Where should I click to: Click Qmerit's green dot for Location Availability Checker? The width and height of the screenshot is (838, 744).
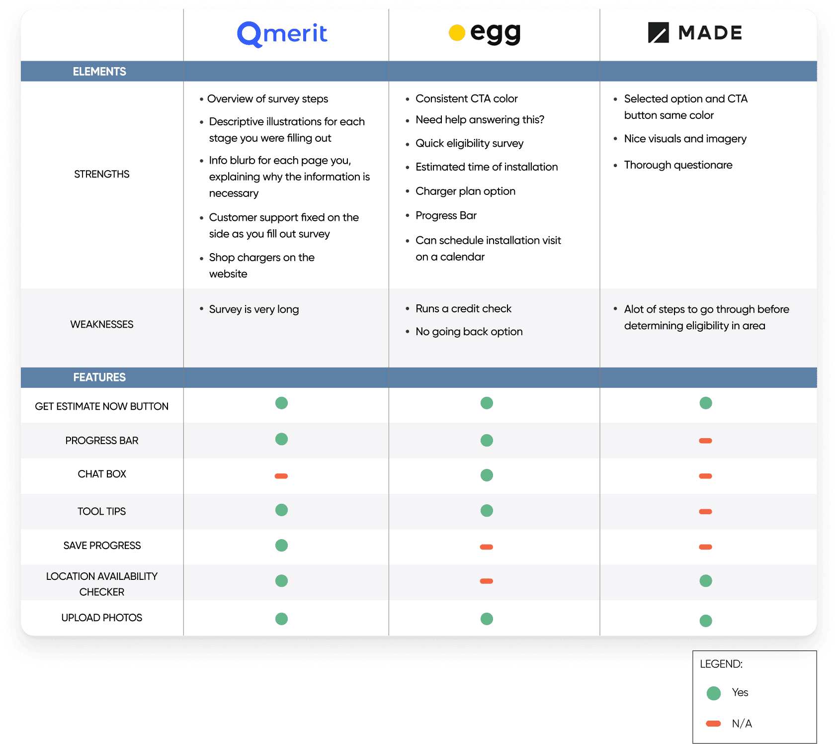[281, 580]
